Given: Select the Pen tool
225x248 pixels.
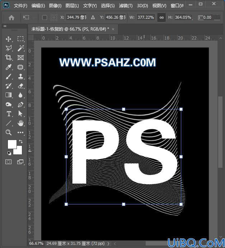Looking at the screenshot, I should [20, 104].
